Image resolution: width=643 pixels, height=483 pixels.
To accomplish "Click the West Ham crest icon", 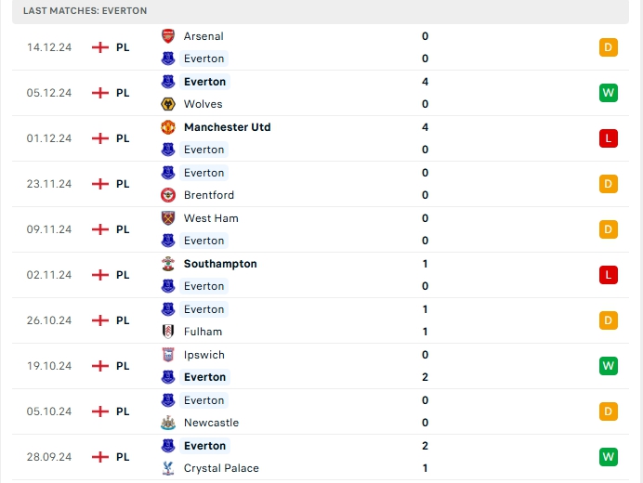I will (x=167, y=218).
